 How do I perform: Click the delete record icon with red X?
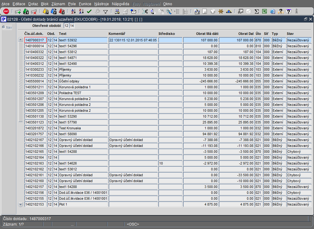[34, 12]
